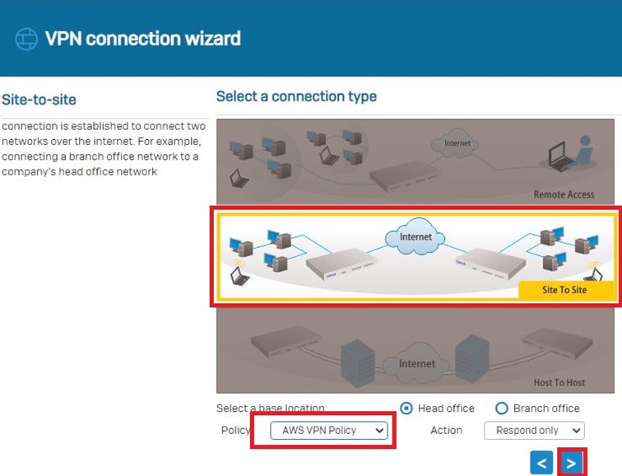
Task: Select the Head office radio button
Action: [406, 408]
